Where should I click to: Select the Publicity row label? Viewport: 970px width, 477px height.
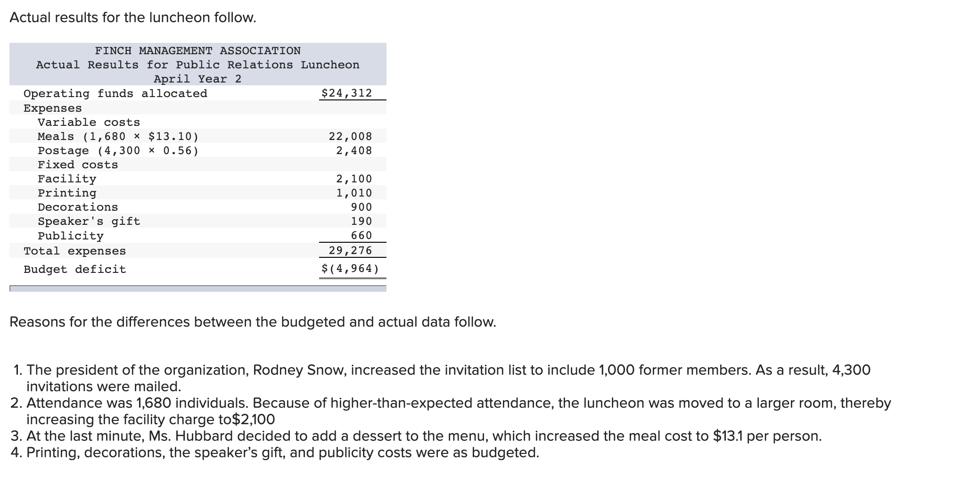[x=71, y=236]
